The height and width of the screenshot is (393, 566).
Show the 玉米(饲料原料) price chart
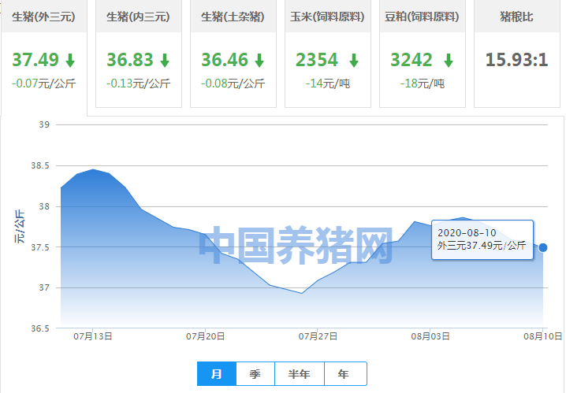coord(327,17)
